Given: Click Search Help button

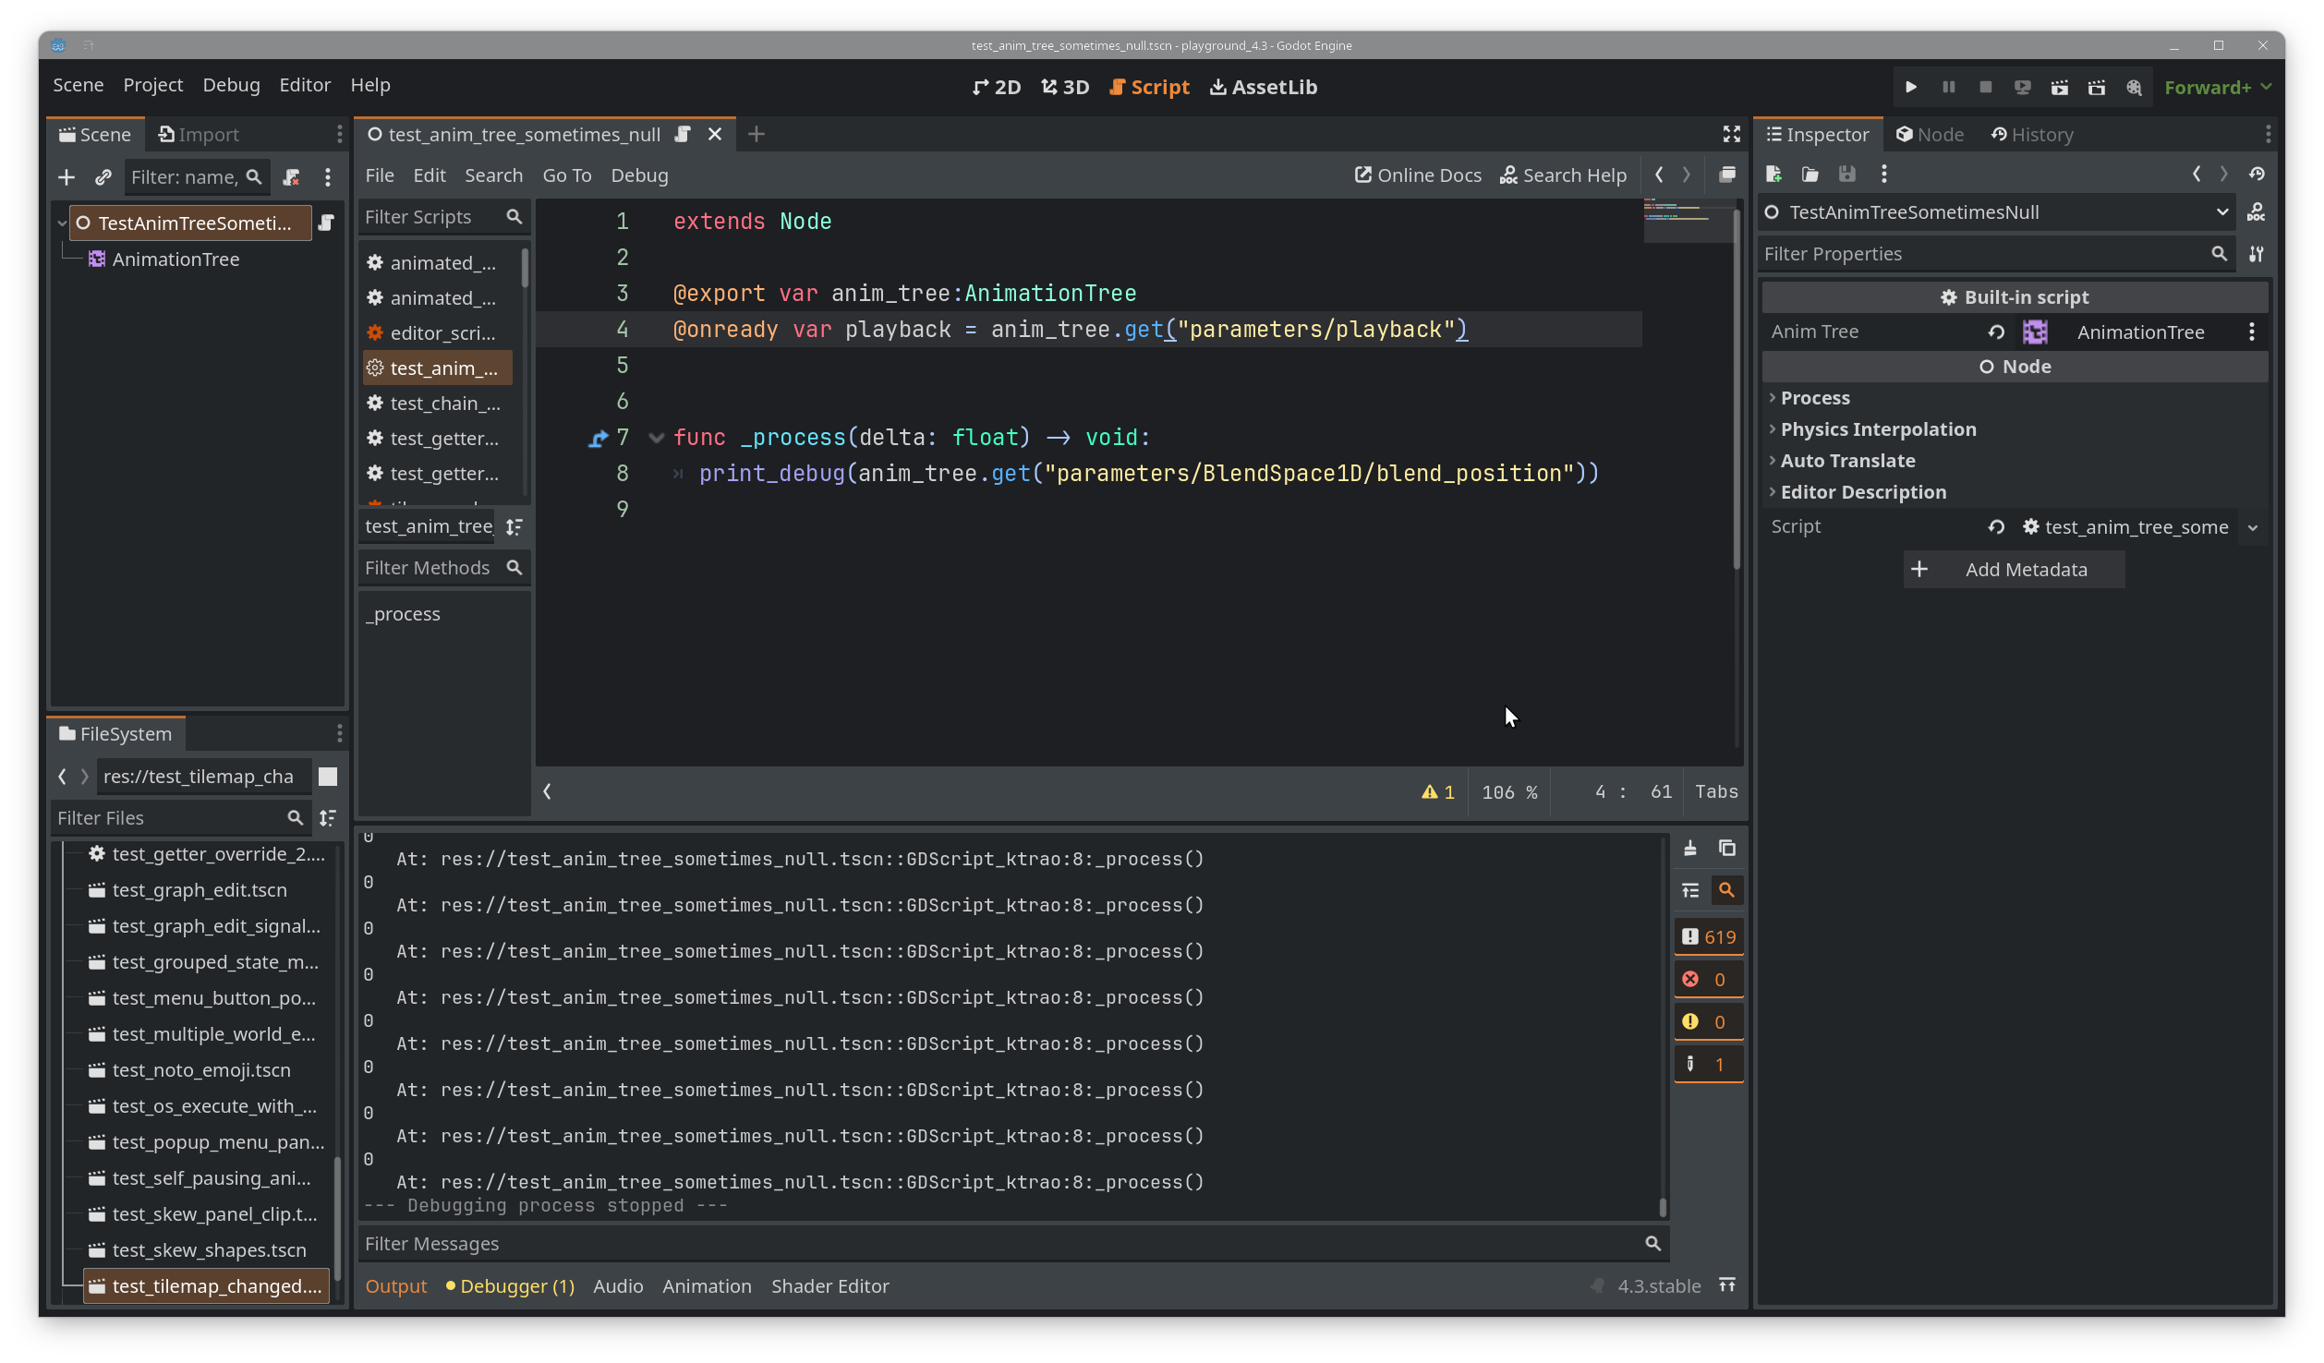Looking at the screenshot, I should click(x=1562, y=175).
